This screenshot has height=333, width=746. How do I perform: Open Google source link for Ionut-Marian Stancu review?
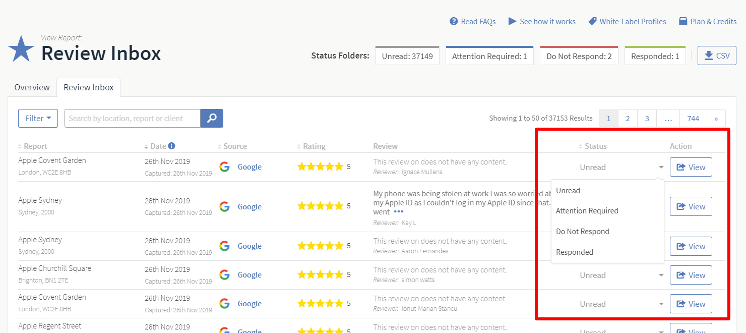click(x=250, y=304)
